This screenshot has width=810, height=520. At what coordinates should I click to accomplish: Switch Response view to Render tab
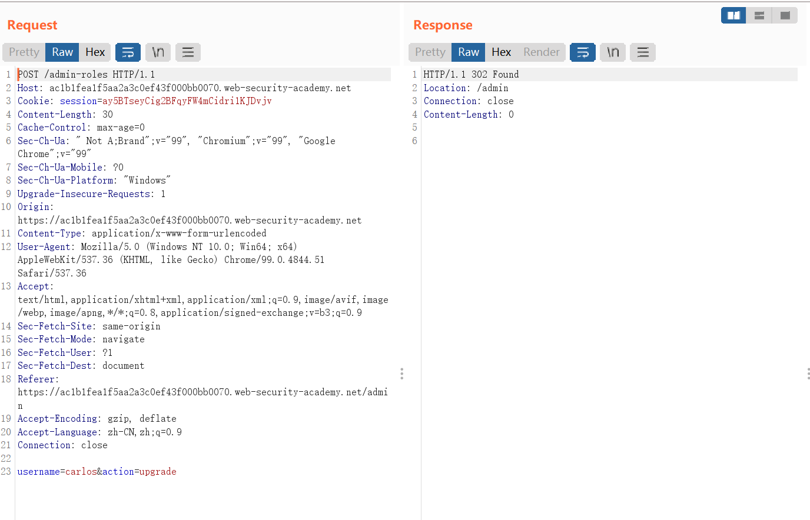[x=542, y=52]
